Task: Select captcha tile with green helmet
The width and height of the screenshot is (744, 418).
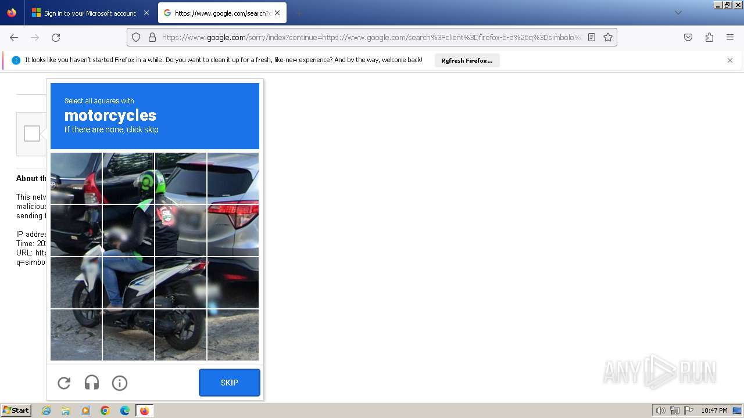Action: point(128,178)
